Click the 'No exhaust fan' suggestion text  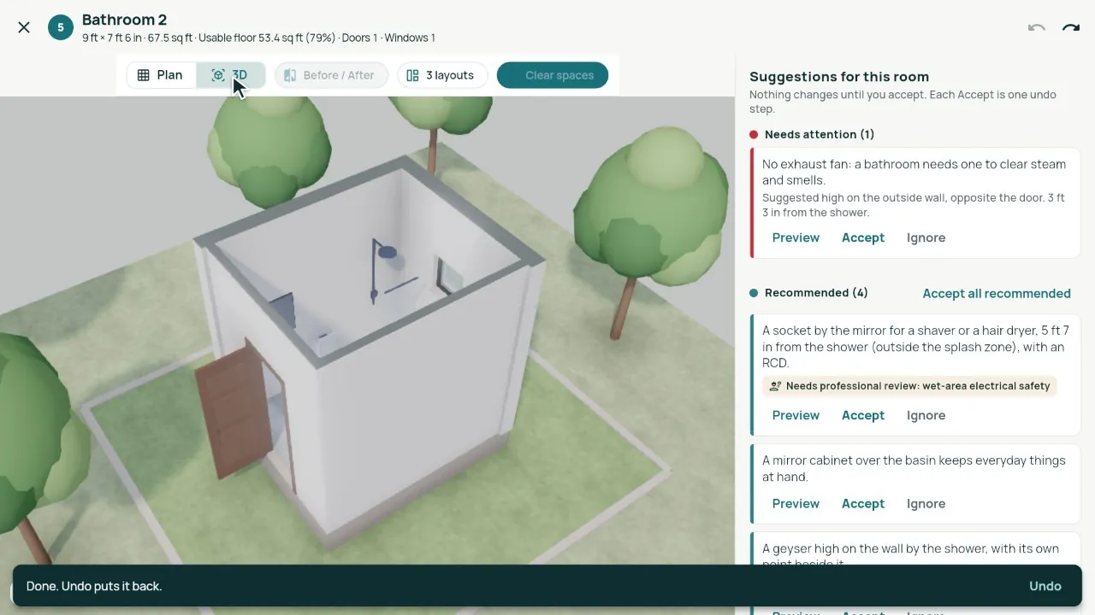click(x=914, y=172)
